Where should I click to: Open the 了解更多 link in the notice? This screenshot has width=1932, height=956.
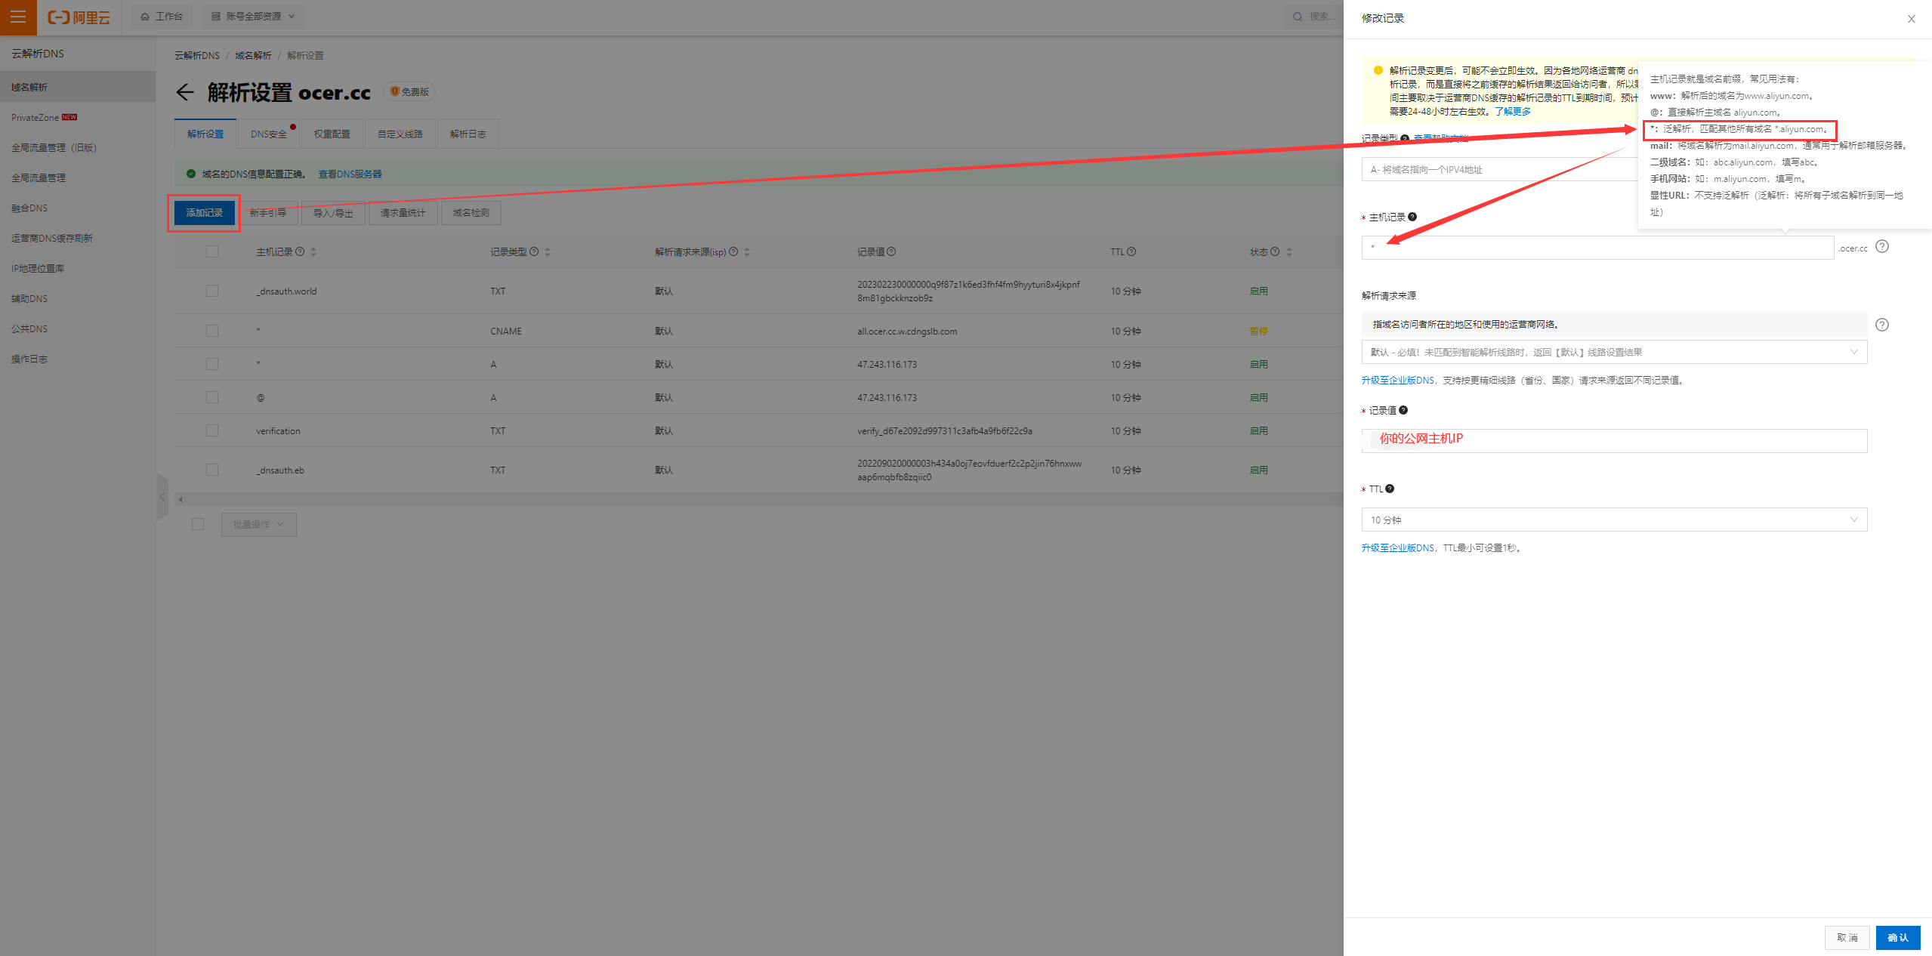(x=1513, y=111)
